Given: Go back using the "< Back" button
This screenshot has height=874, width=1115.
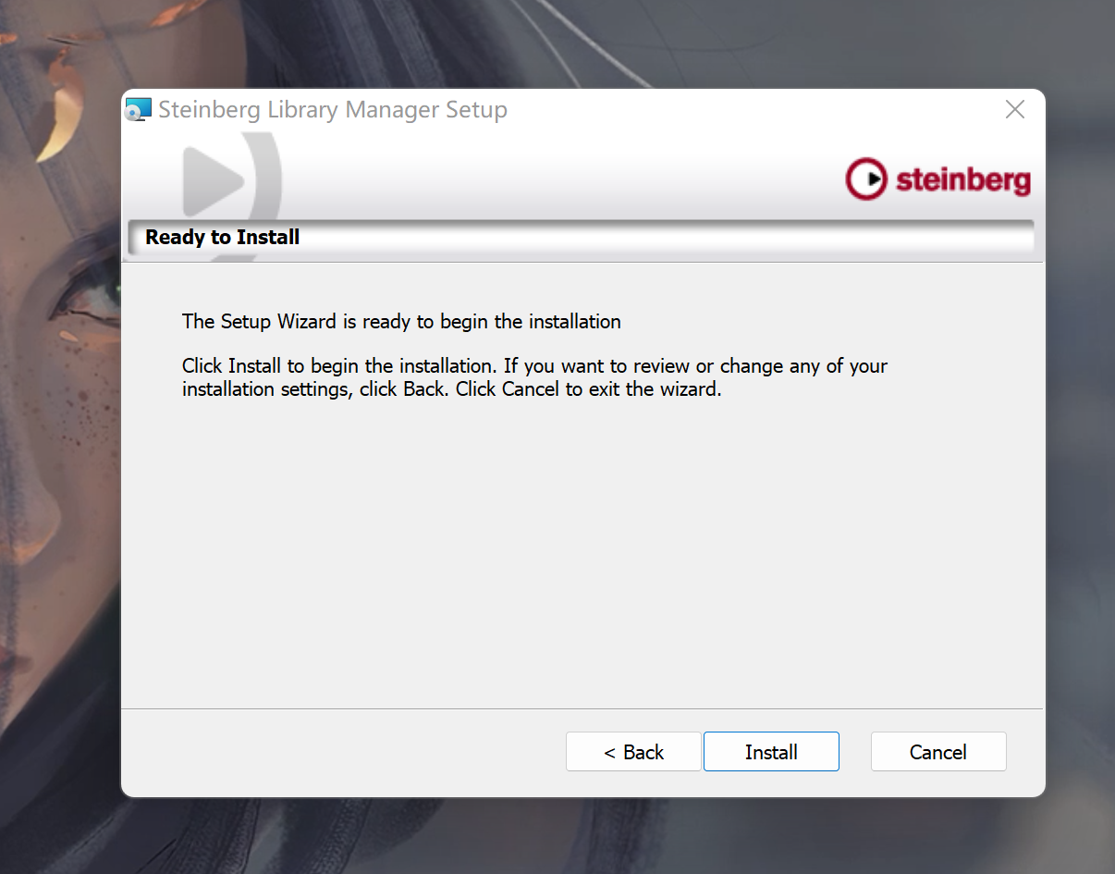Looking at the screenshot, I should coord(633,752).
